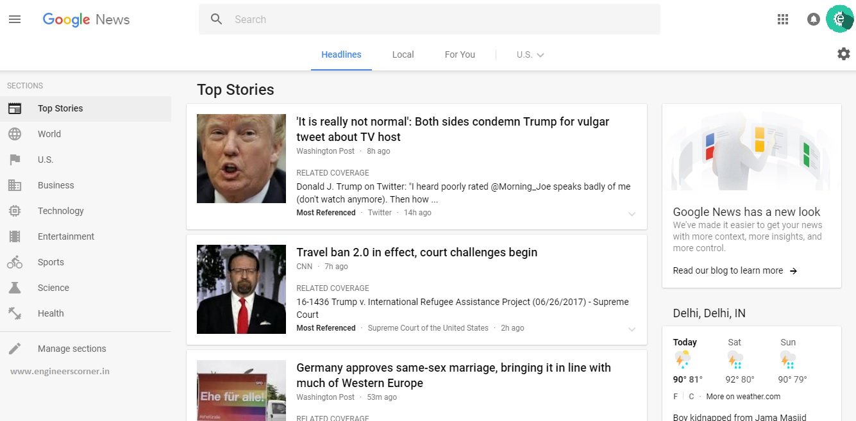Click the notifications bell icon
This screenshot has height=421, width=856.
(814, 19)
